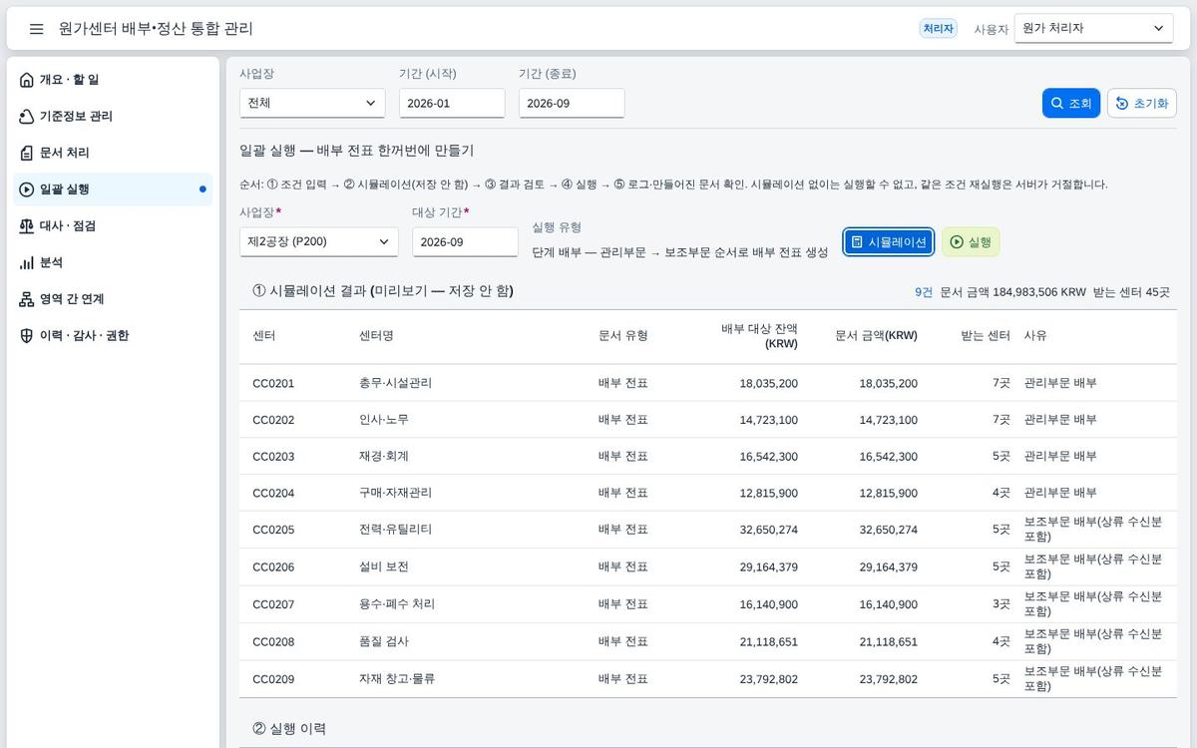
Task: Click the 분석 bar chart icon
Action: 27,262
